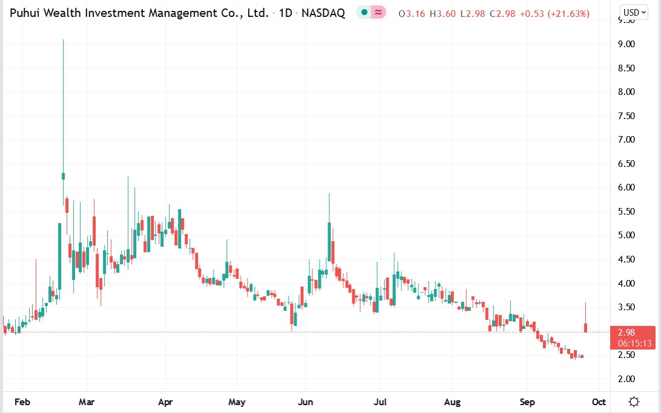
Task: Click the Apr label on time axis
Action: click(165, 402)
